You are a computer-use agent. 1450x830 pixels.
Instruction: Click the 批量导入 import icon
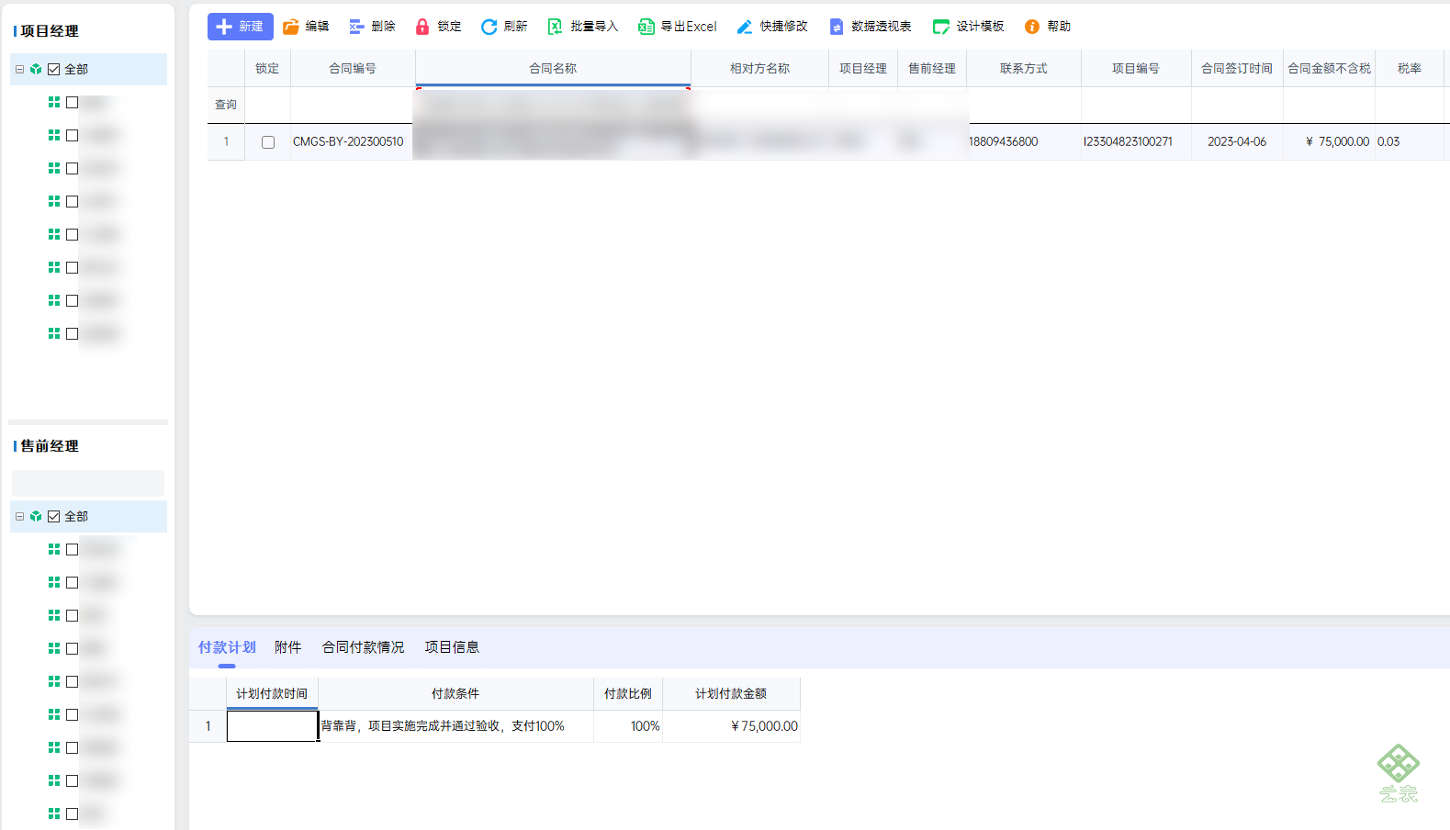click(555, 27)
